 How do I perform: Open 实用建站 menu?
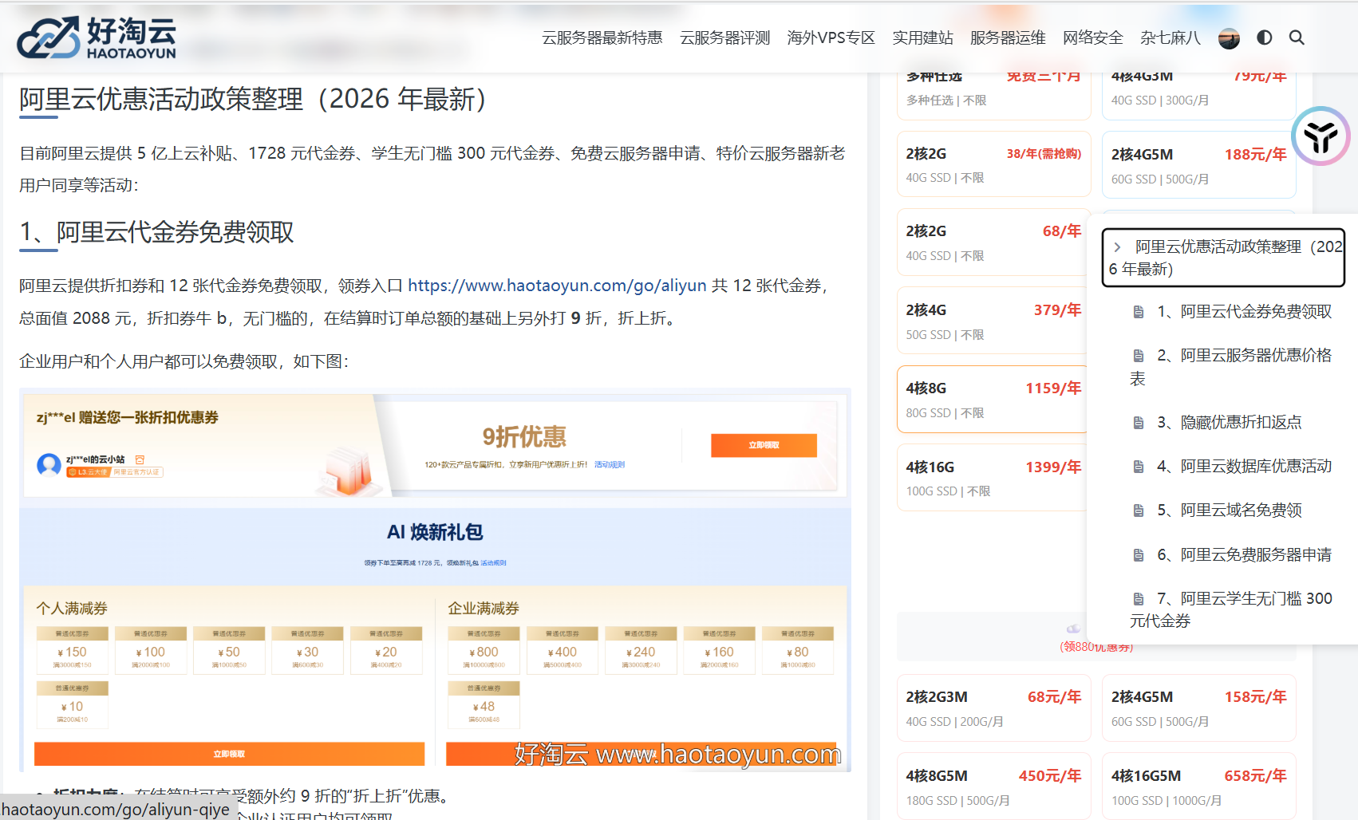click(922, 37)
